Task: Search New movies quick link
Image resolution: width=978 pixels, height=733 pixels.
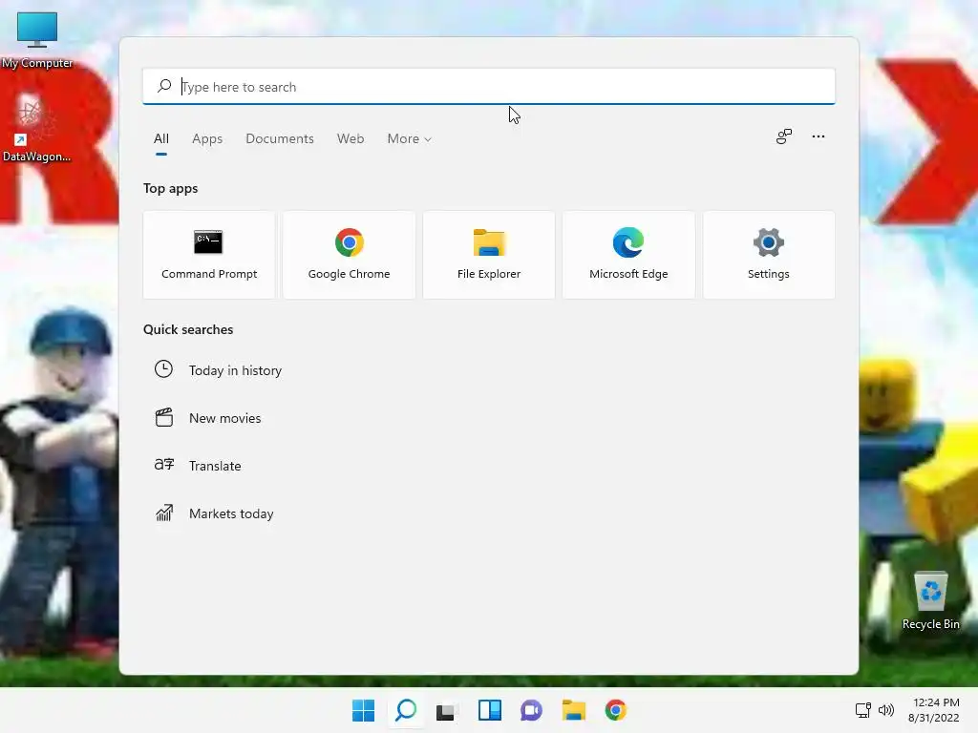Action: (x=225, y=418)
